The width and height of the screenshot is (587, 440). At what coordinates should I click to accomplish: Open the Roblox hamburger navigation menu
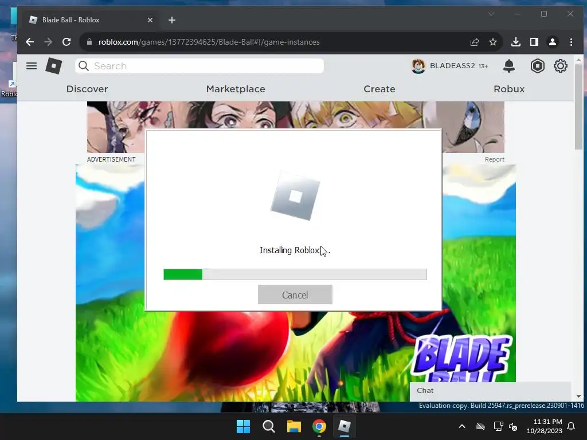(32, 66)
